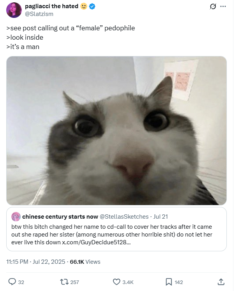The height and width of the screenshot is (291, 235).
Task: Click the Jul 21 quoted post date
Action: click(x=161, y=217)
